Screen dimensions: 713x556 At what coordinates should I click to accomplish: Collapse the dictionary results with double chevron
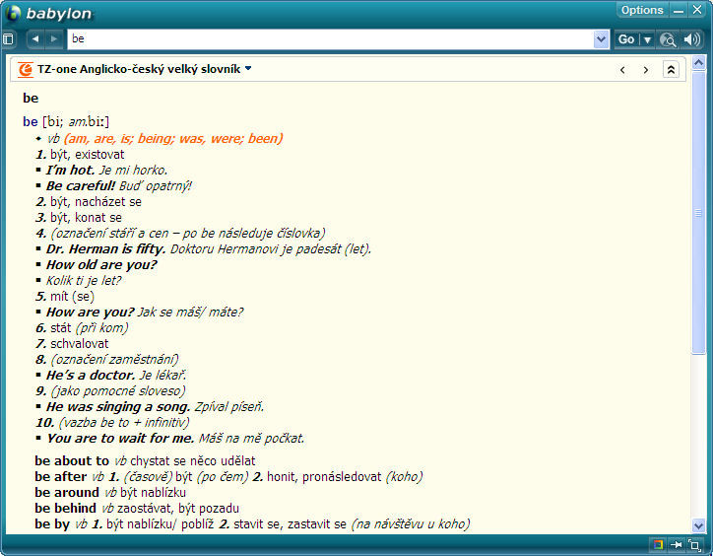pyautogui.click(x=671, y=70)
